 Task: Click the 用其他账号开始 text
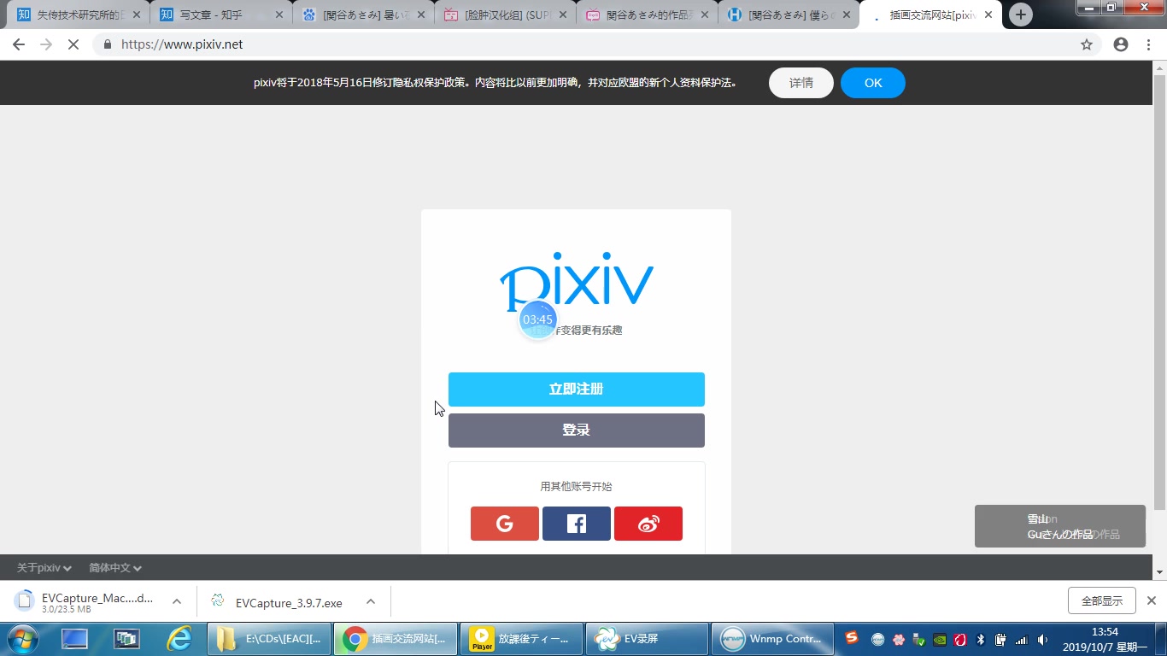[x=577, y=487]
